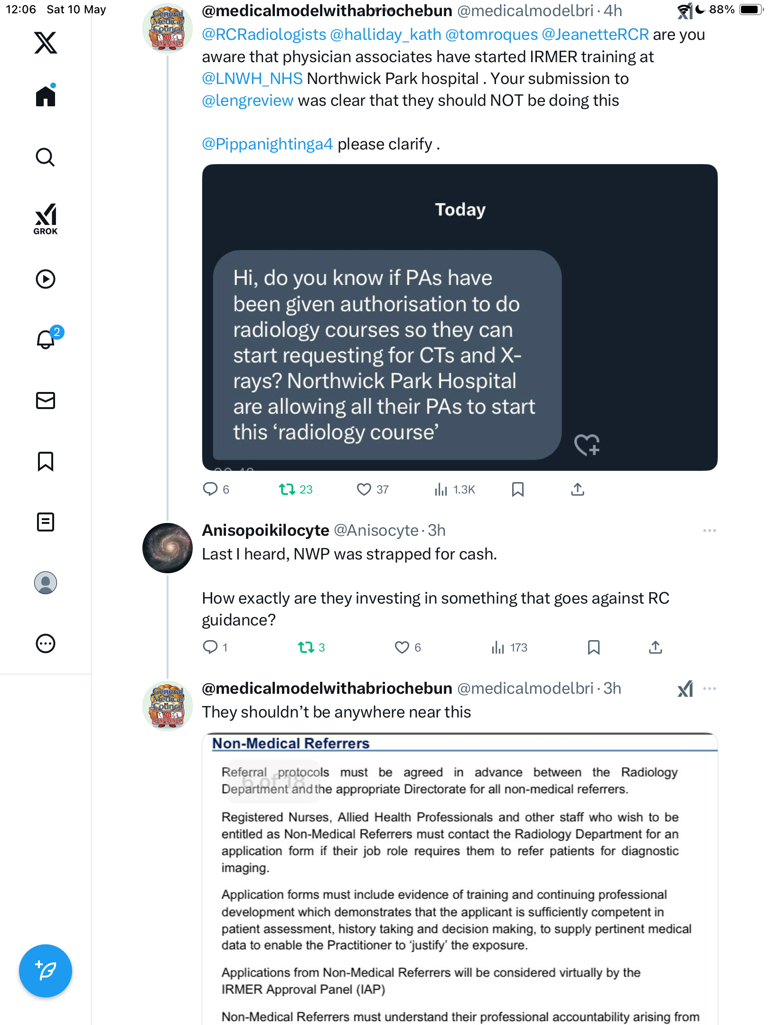Image resolution: width=769 pixels, height=1025 pixels.
Task: Go to Home feed icon
Action: [x=46, y=96]
